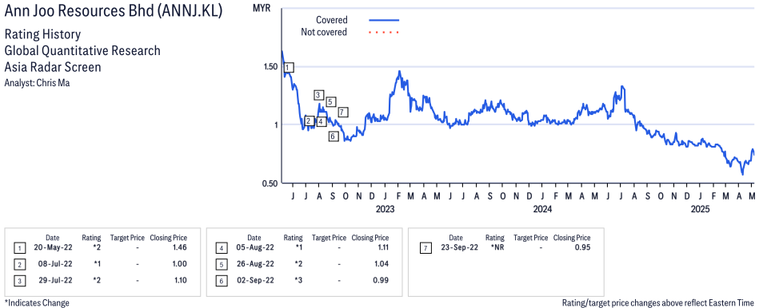Viewport: 763px width, 308px height.
Task: Click table box 2 beside 08-Jul-22
Action: coord(19,264)
